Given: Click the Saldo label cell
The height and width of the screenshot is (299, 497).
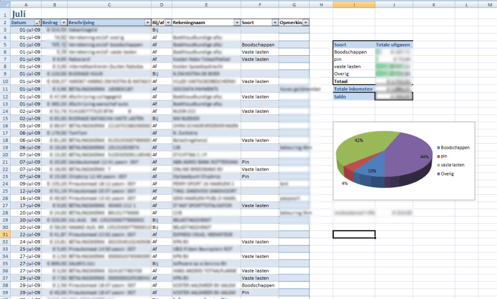Looking at the screenshot, I should click(354, 97).
